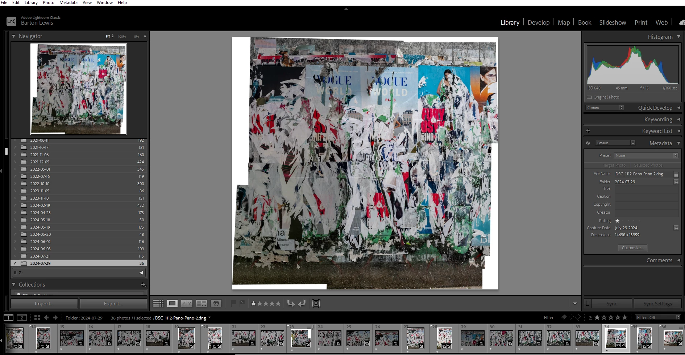
Task: Switch to Map module
Action: point(564,22)
